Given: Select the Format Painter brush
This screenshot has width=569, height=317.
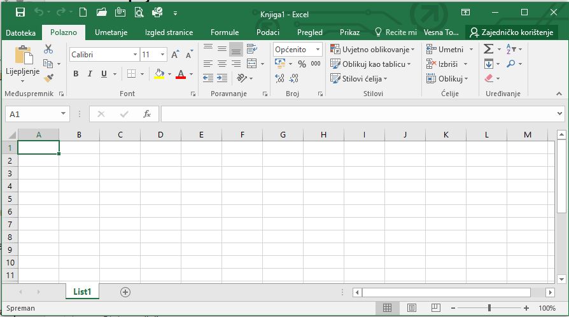Looking at the screenshot, I should pos(48,78).
